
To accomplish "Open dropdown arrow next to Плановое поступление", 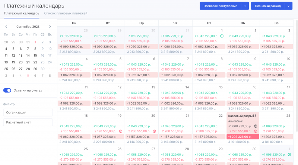I will coord(245,6).
